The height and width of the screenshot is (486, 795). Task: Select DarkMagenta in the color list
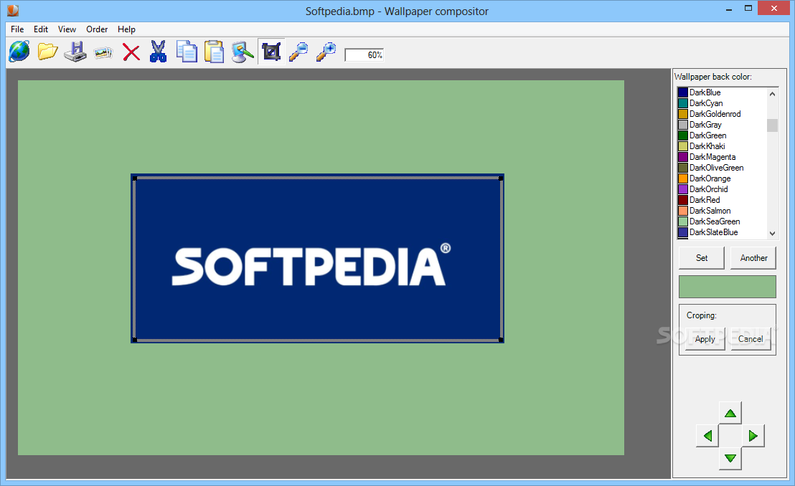(x=722, y=157)
